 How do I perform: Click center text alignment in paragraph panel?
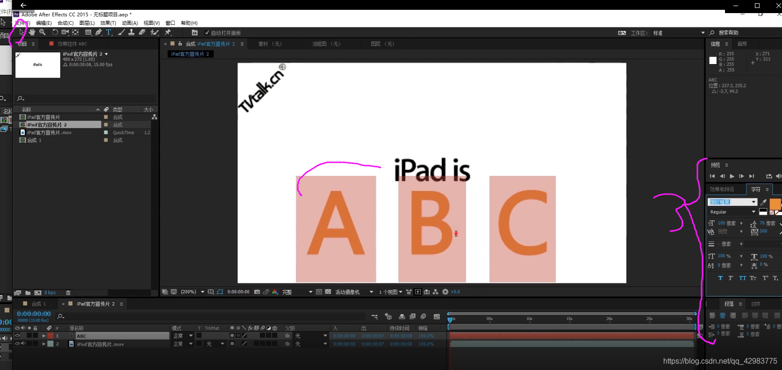723,316
